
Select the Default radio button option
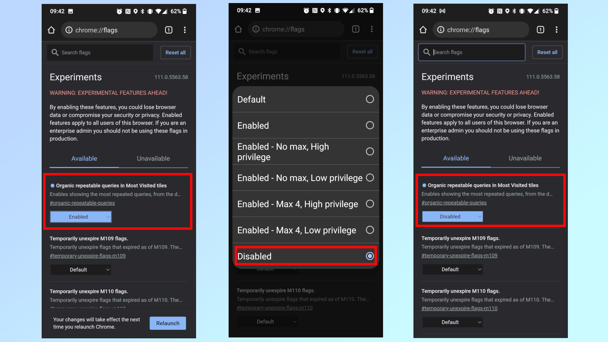(370, 99)
